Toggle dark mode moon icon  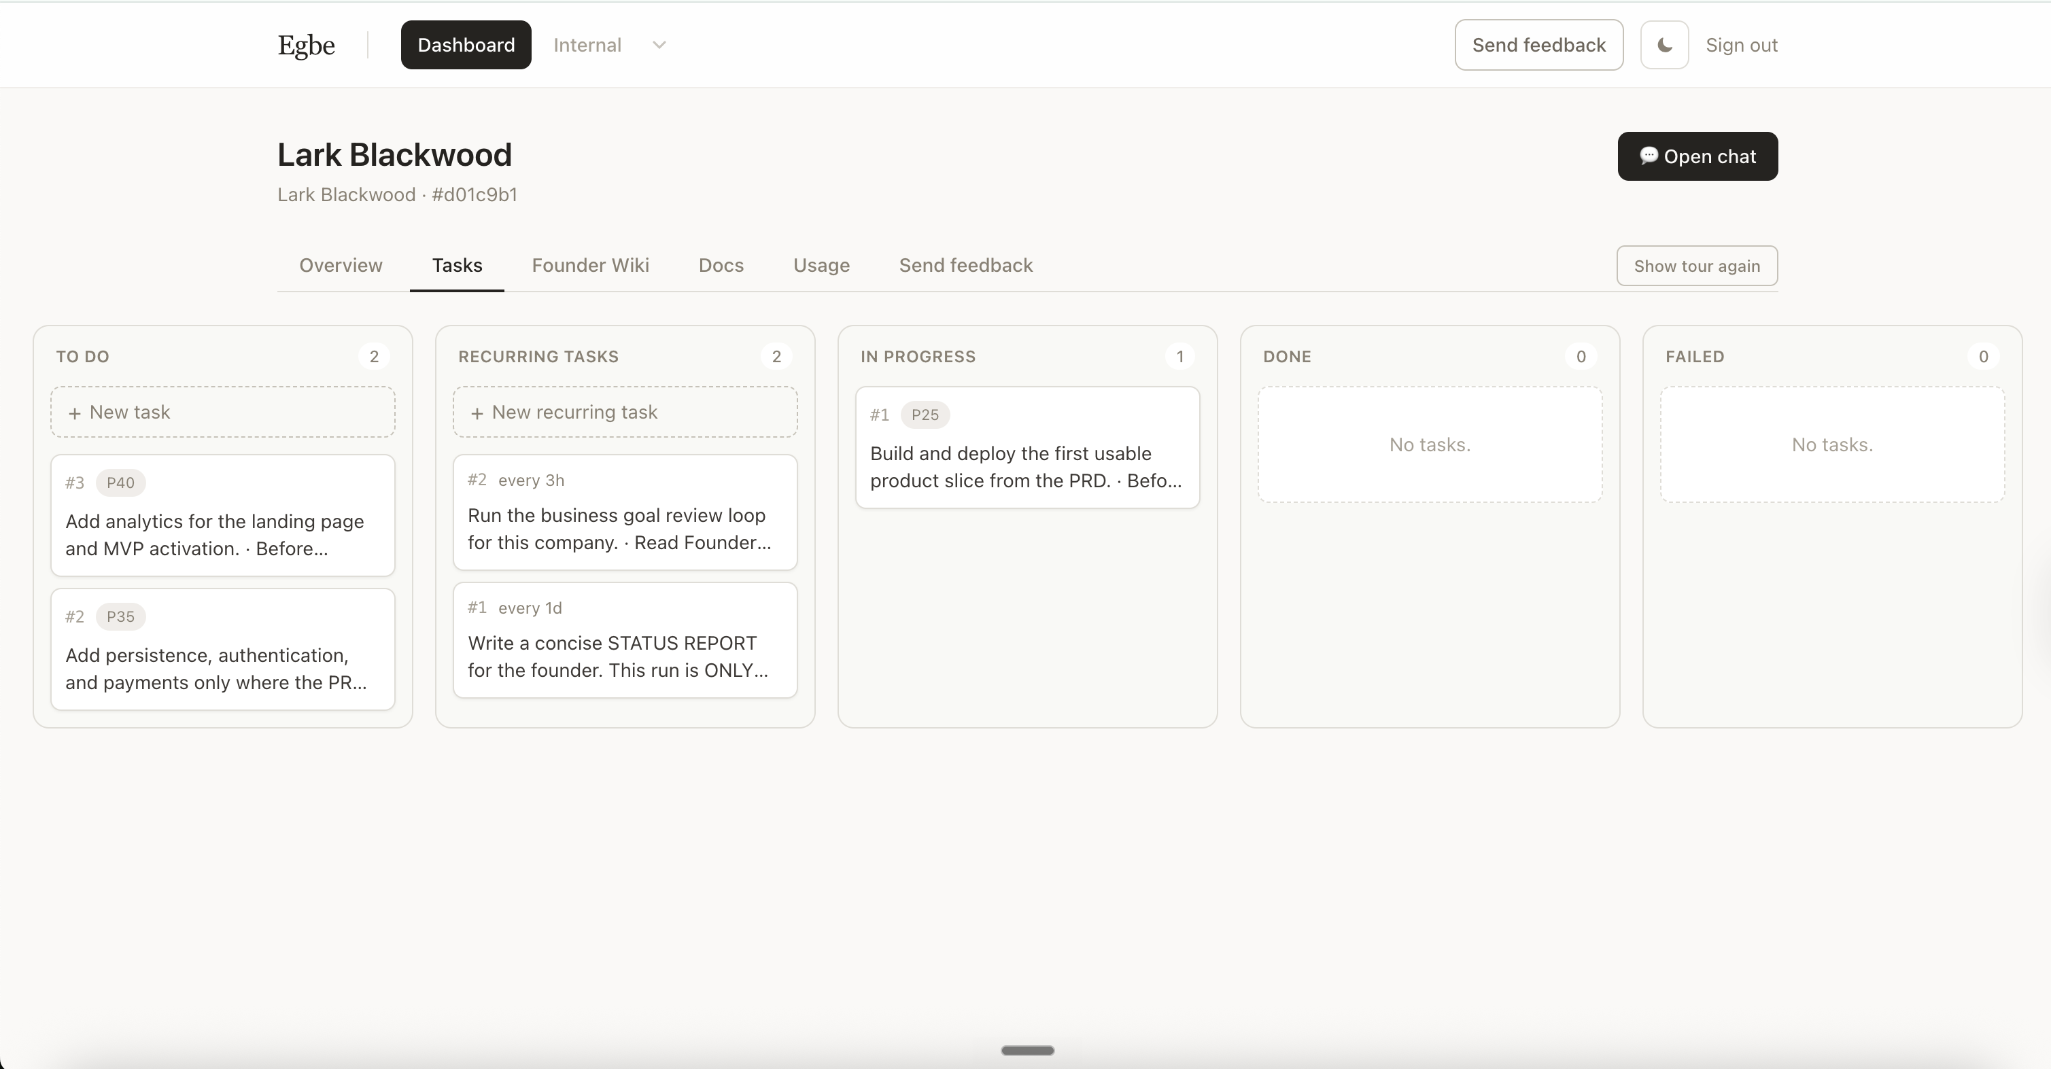click(x=1664, y=46)
